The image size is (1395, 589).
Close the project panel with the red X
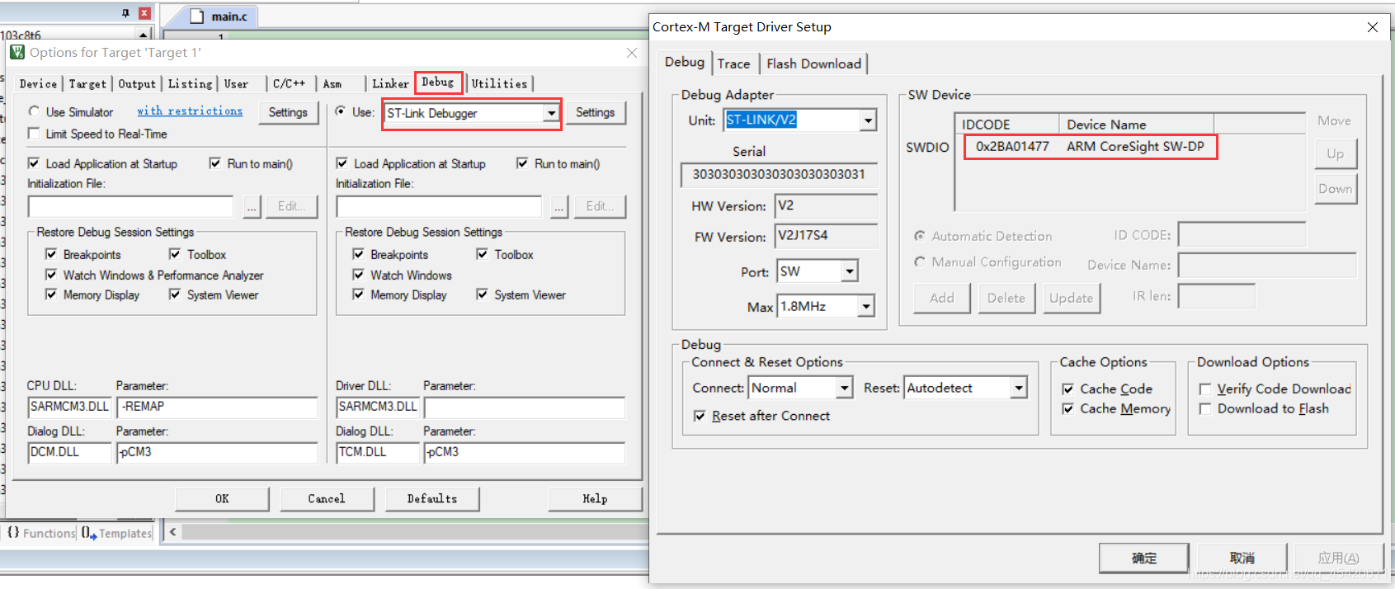pos(144,13)
